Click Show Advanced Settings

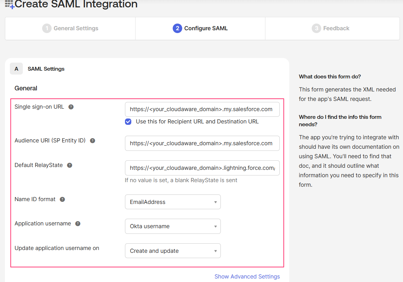[247, 277]
